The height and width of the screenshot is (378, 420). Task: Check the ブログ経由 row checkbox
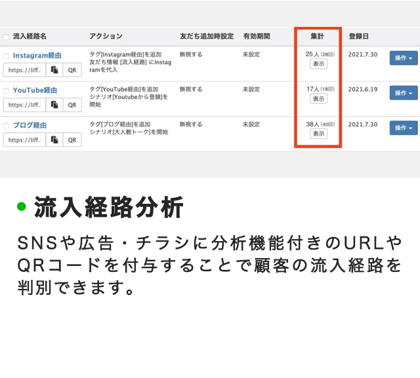pyautogui.click(x=6, y=126)
